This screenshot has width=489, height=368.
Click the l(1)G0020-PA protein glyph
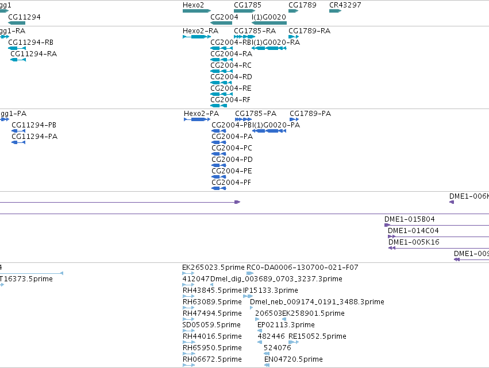click(x=269, y=131)
